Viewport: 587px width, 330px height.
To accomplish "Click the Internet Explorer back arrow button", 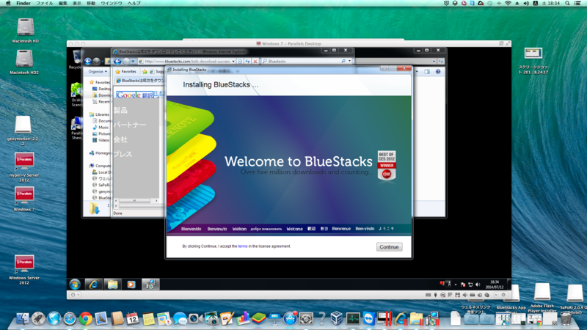I will click(x=117, y=62).
